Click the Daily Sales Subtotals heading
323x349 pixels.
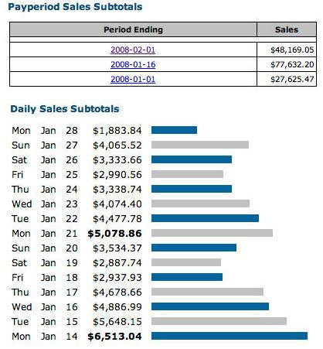[65, 109]
